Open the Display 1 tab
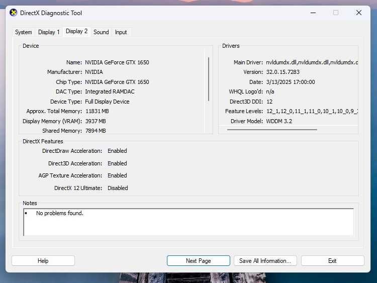Viewport: 377px width, 283px height. (49, 32)
